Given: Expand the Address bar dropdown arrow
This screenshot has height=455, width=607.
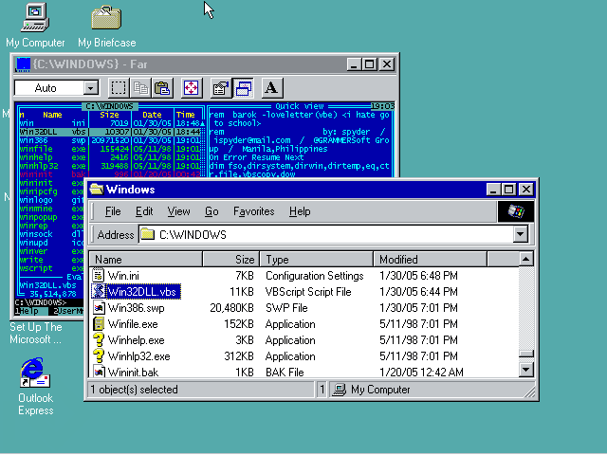Looking at the screenshot, I should click(521, 234).
